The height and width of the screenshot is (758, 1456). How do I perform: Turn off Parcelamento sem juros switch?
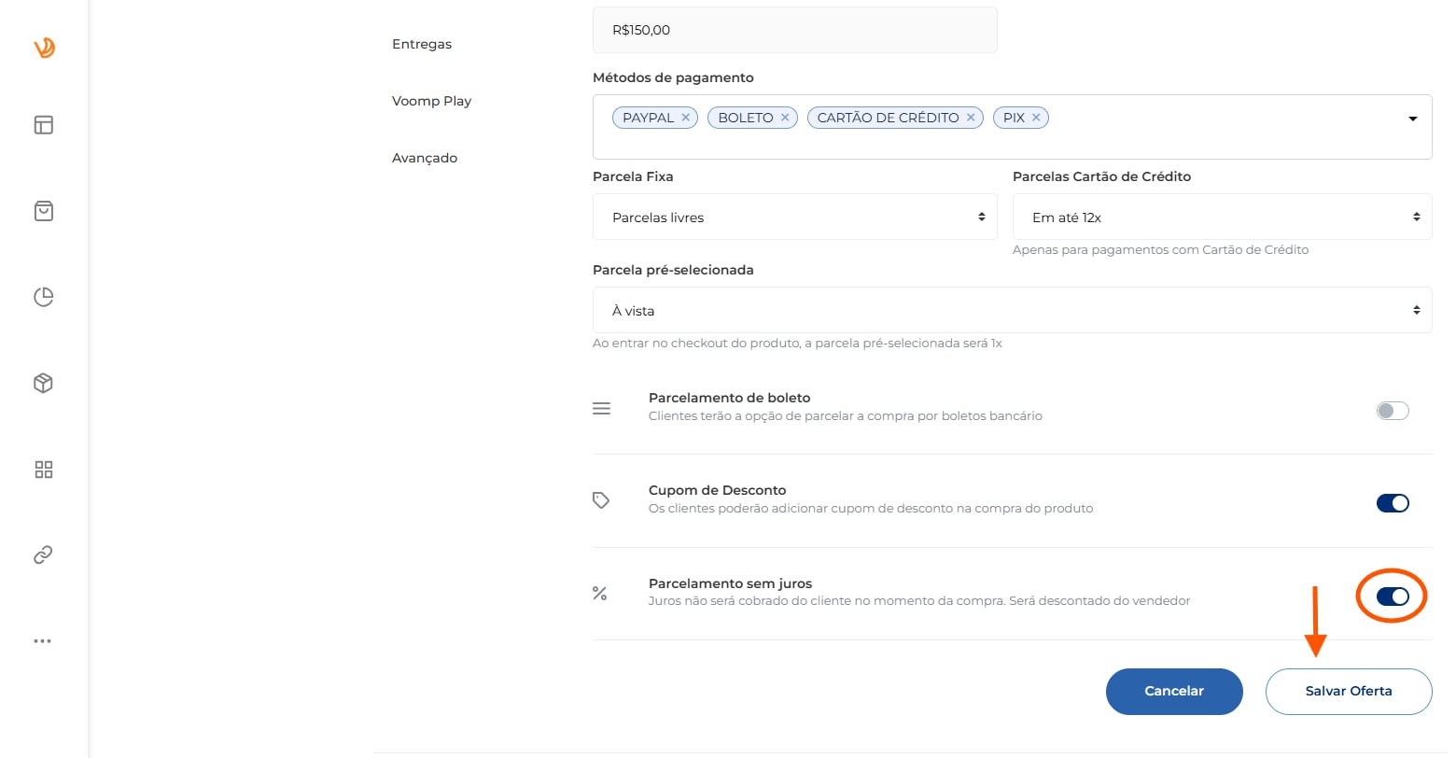pos(1392,597)
